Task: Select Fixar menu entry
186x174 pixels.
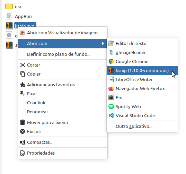Action: point(63,94)
